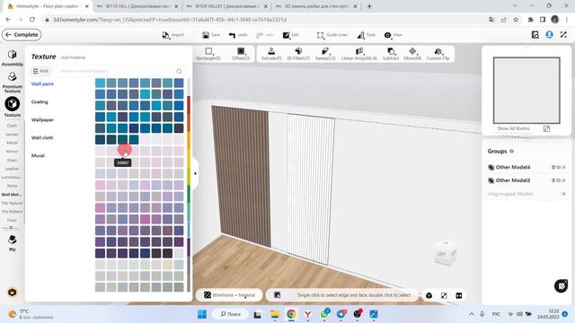Select the Wall cloth category
Image resolution: width=575 pixels, height=323 pixels.
[x=42, y=137]
